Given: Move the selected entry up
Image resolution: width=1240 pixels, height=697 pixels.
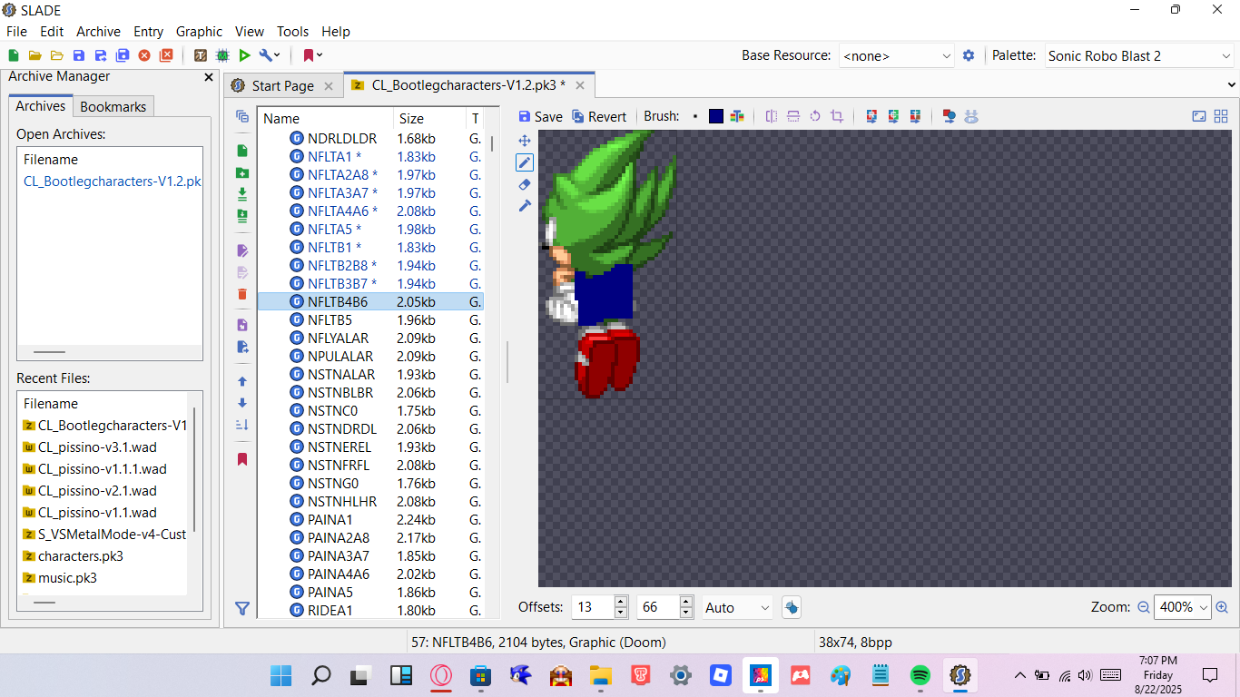Looking at the screenshot, I should pyautogui.click(x=242, y=381).
